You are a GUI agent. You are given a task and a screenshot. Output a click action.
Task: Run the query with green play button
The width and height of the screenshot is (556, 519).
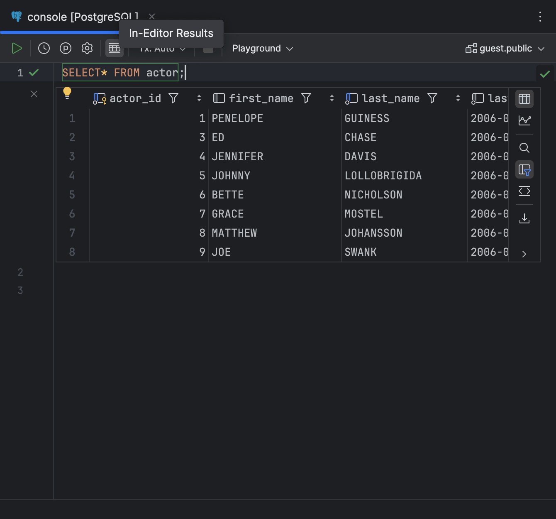point(17,48)
